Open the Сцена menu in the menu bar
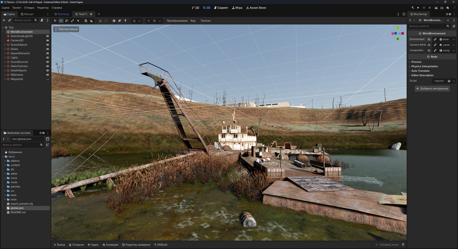This screenshot has height=249, width=458. pos(5,8)
